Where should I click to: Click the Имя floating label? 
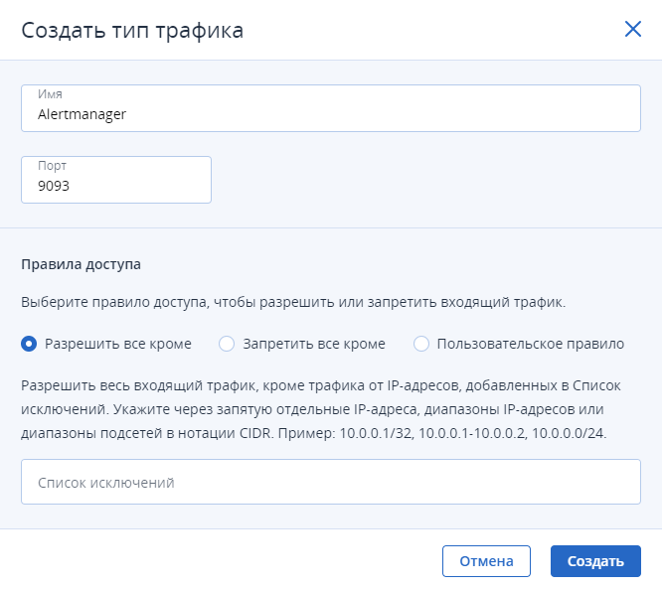[50, 93]
